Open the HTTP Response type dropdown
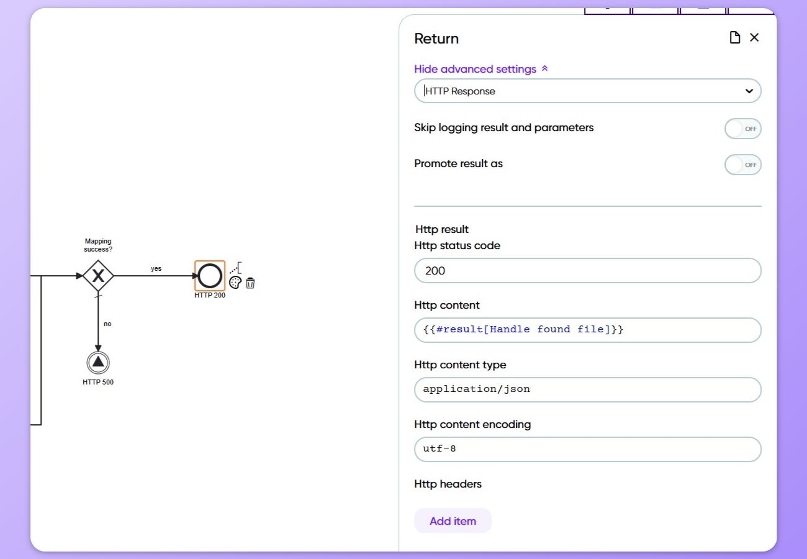Screen dimensions: 807x559 [x=588, y=91]
